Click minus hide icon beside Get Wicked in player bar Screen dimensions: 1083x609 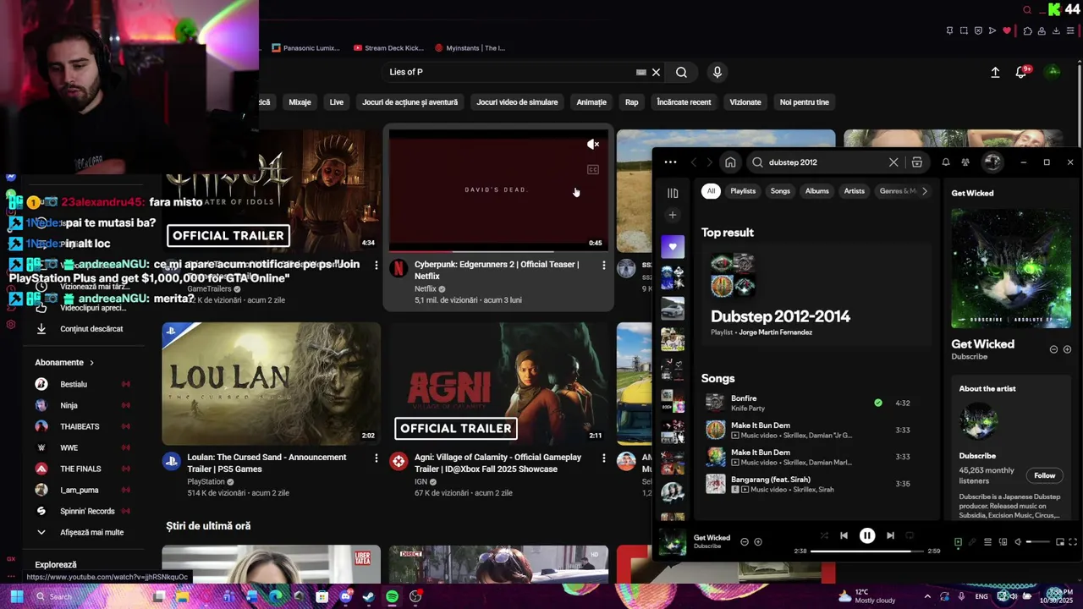745,542
